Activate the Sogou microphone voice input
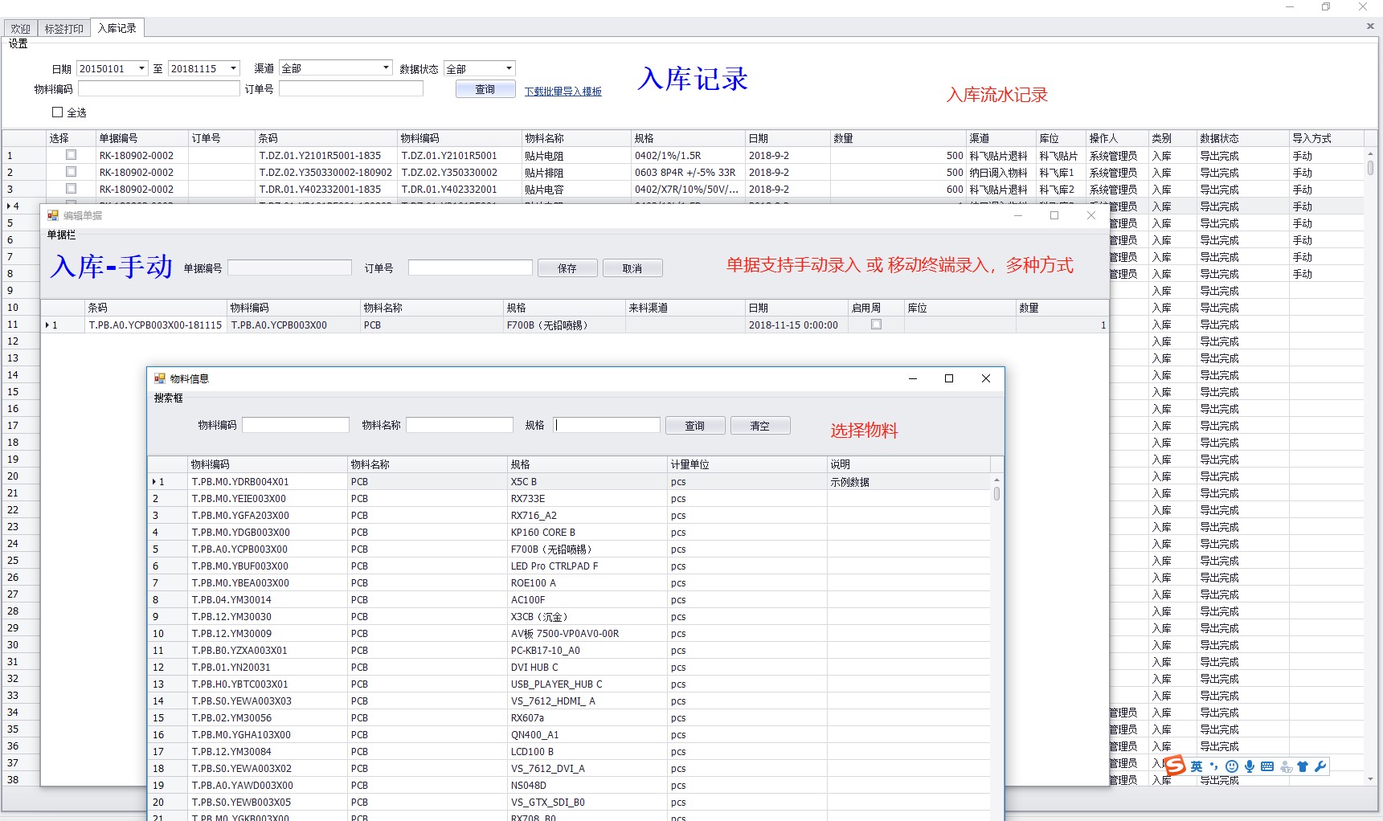This screenshot has width=1383, height=821. pos(1250,766)
